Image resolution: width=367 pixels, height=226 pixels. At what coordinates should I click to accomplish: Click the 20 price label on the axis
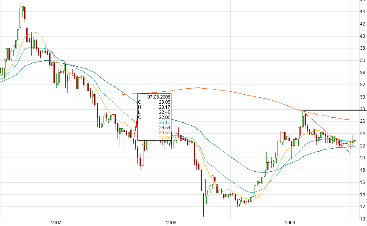point(363,158)
